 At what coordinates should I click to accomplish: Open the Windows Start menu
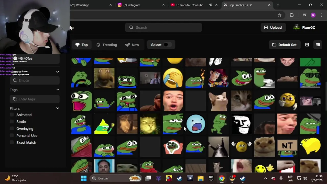pos(84,178)
